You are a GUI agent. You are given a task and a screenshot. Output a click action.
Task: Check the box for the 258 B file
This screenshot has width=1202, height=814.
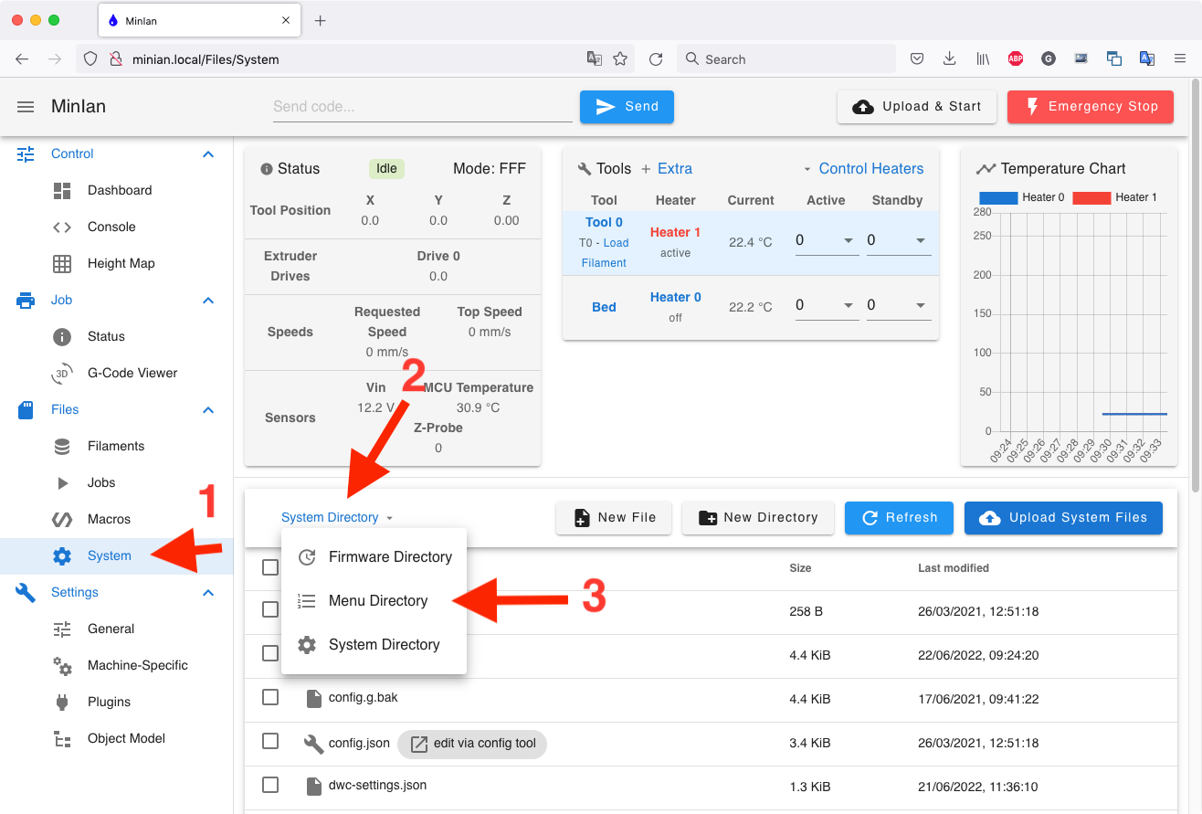[x=270, y=609]
